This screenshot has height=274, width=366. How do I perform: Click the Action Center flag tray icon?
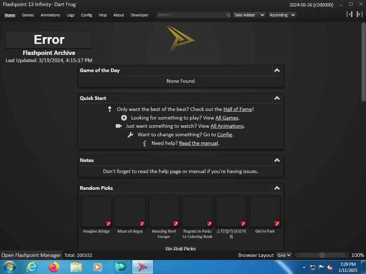(x=321, y=267)
